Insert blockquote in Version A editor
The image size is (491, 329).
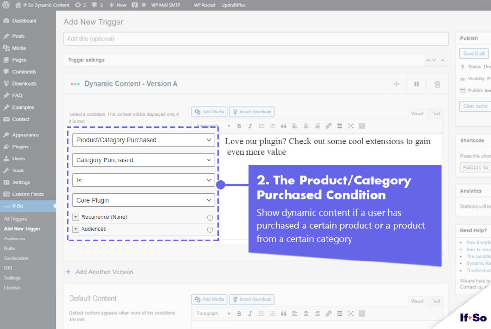coord(284,126)
